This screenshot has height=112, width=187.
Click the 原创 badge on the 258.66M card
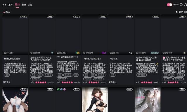(x=156, y=17)
